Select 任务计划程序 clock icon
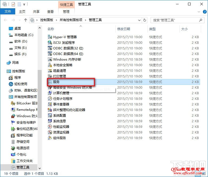 [x=50, y=99]
